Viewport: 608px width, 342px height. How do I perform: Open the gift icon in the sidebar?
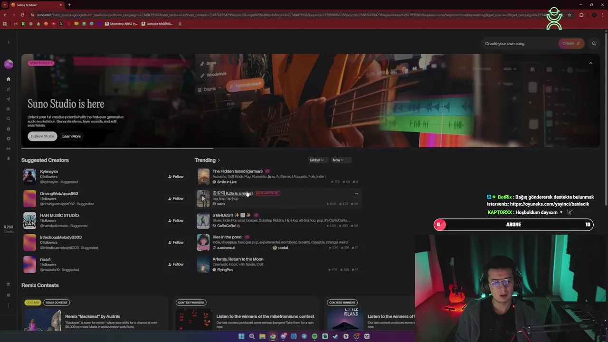8,284
